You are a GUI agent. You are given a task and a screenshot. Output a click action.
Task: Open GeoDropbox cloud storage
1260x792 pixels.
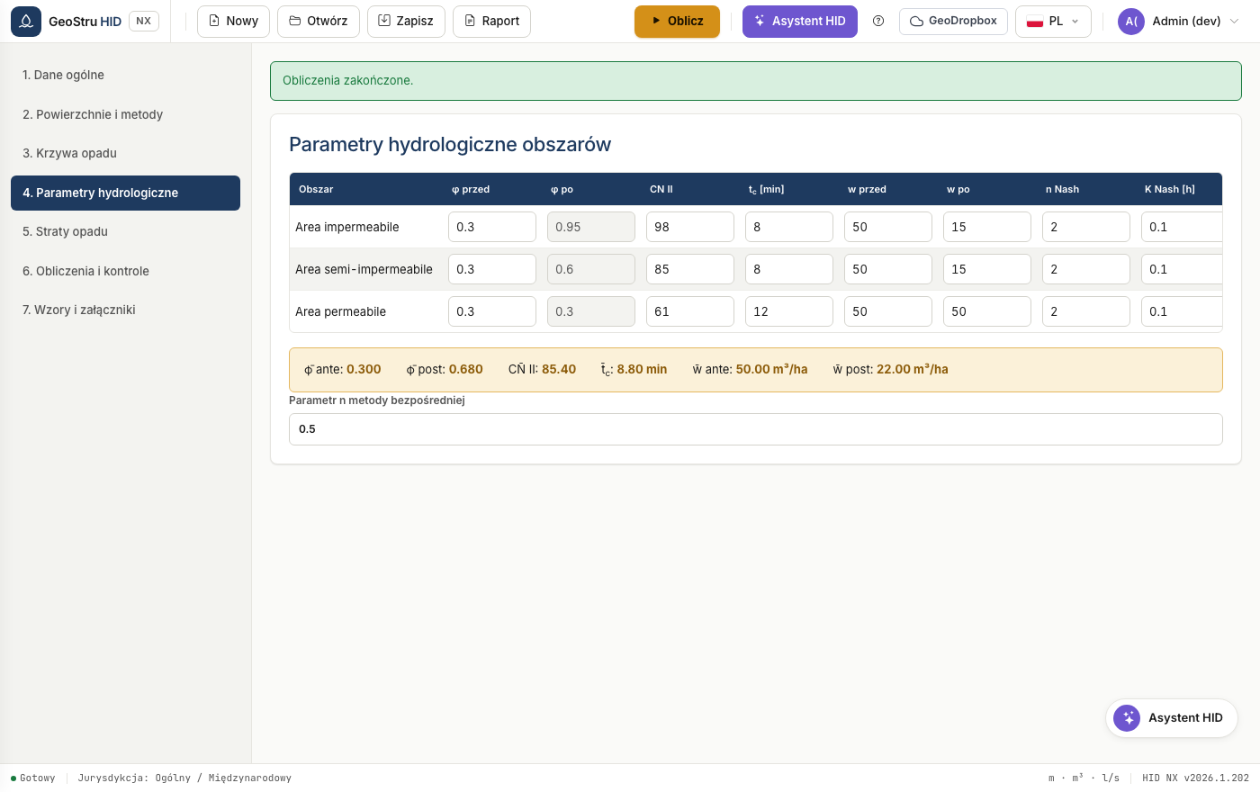point(953,21)
